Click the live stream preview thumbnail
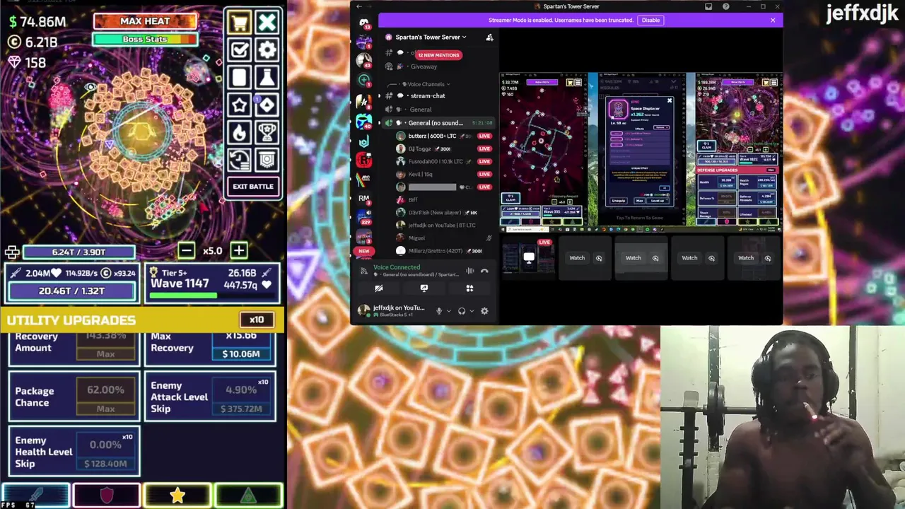905x509 pixels. [529, 258]
